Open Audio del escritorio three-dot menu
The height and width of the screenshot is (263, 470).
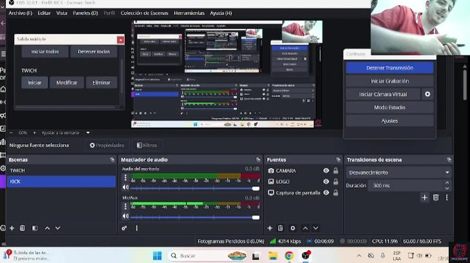126,178
